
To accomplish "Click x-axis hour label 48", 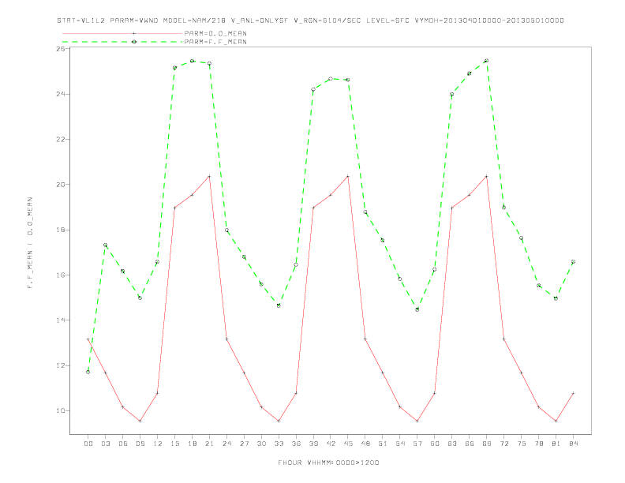I will pos(365,444).
